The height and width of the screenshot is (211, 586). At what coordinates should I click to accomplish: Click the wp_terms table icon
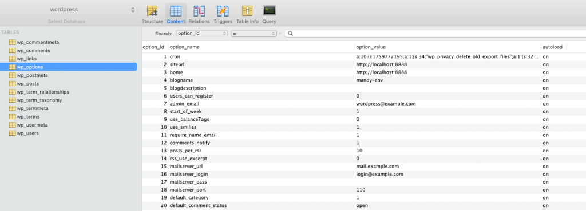point(13,116)
